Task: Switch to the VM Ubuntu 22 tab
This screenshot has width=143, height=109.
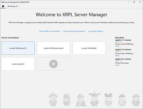Action: coord(12,6)
